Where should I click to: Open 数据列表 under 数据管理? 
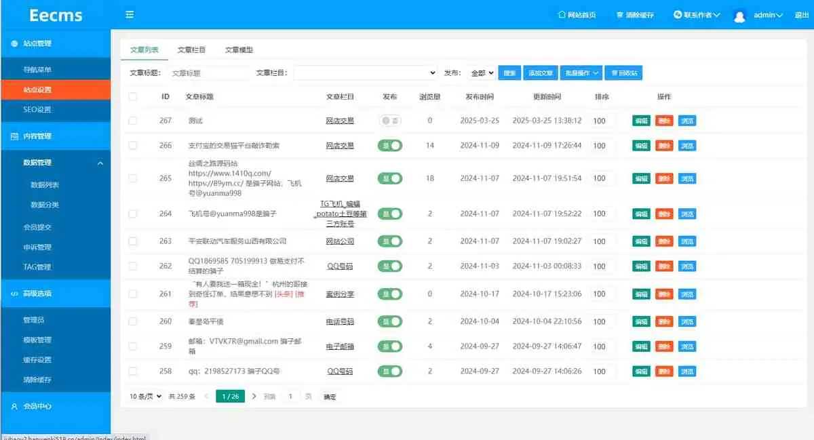pos(55,185)
